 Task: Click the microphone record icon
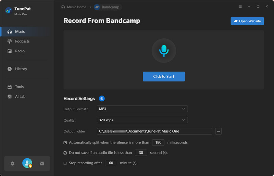tap(164, 51)
